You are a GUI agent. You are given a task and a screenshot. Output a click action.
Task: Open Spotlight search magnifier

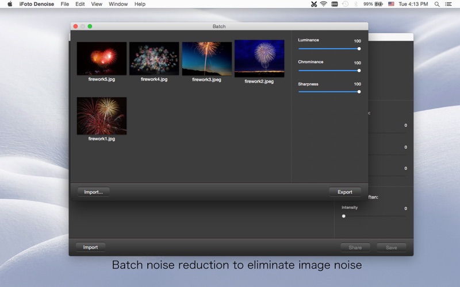pyautogui.click(x=437, y=4)
